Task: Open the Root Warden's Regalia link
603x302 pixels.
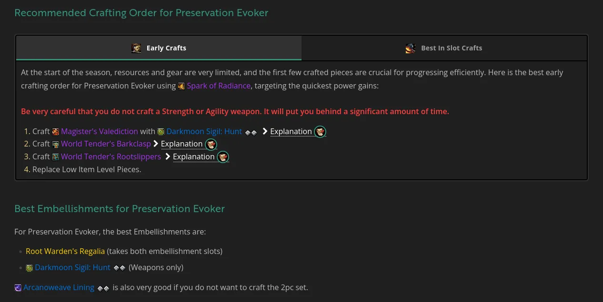Action: 65,251
